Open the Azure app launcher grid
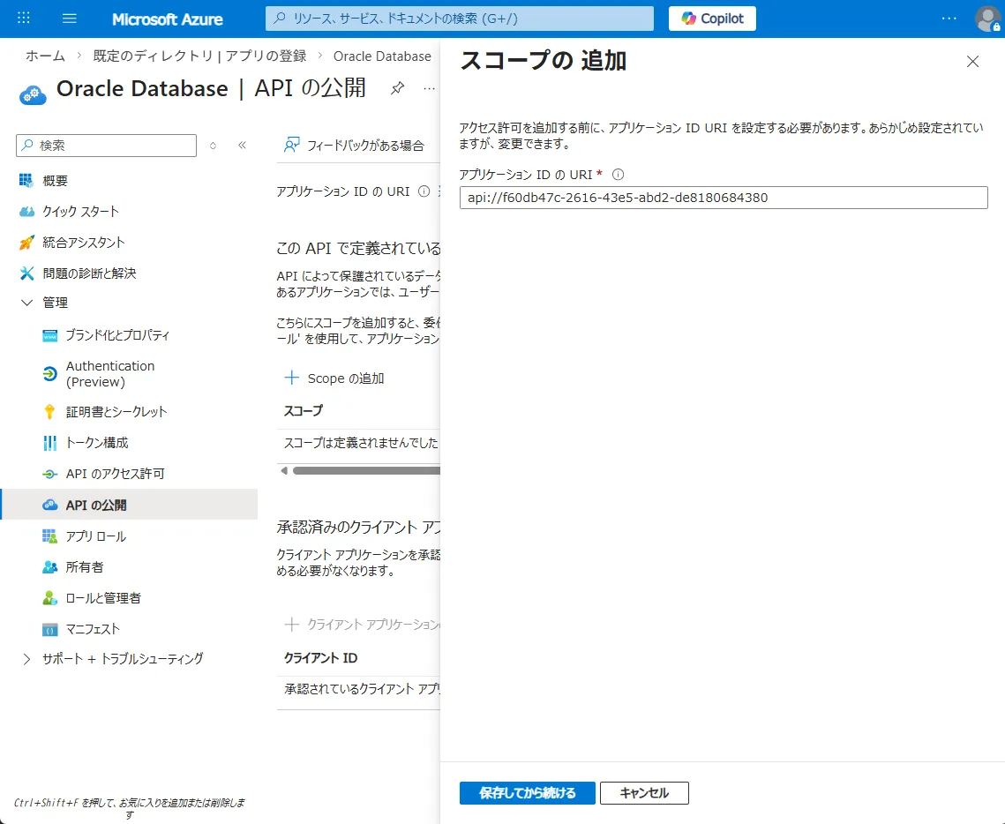This screenshot has height=824, width=1005. 23,18
